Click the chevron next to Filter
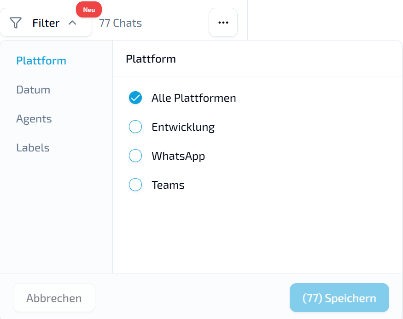The width and height of the screenshot is (403, 319). coord(72,22)
